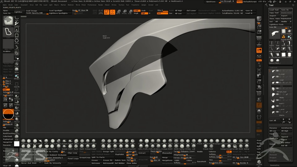Toggle the Floor grid
297x167 pixels.
pos(259,44)
